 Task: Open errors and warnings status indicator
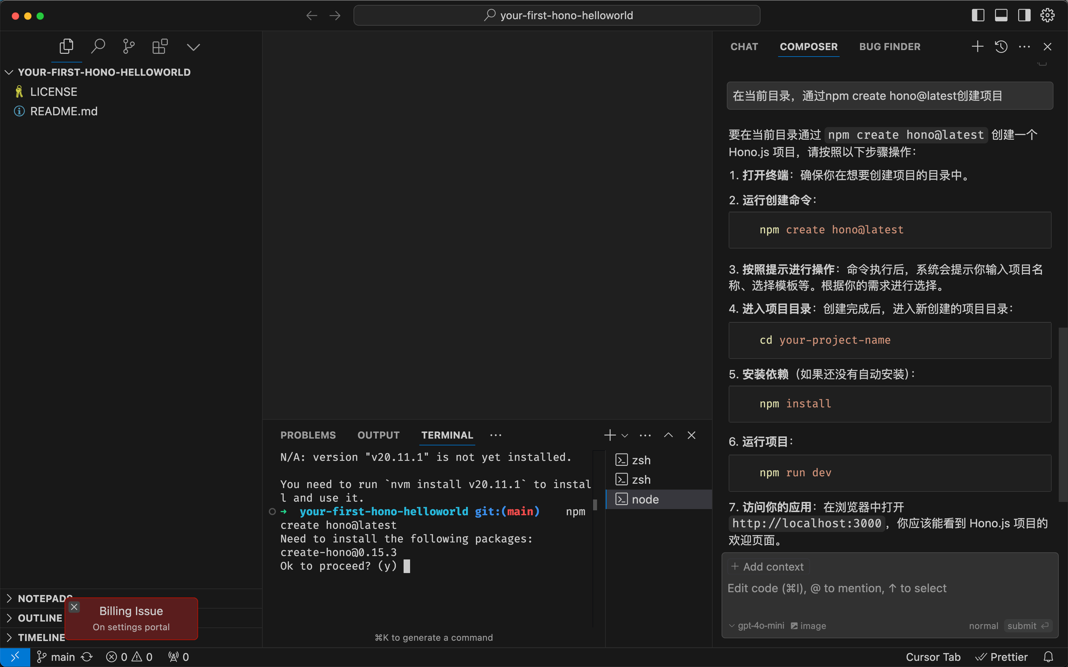[x=129, y=657]
